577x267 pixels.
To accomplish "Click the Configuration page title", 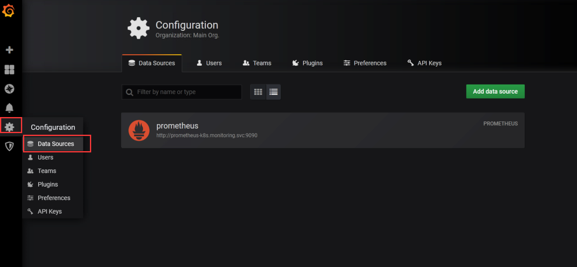I will pos(187,25).
